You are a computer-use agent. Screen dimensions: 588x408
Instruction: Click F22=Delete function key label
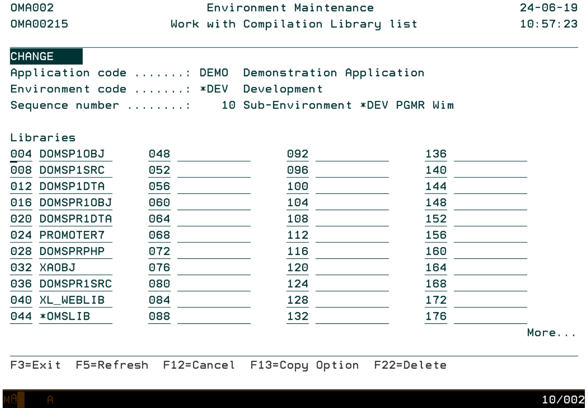coord(410,365)
